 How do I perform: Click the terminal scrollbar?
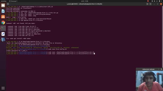[x=162, y=37]
